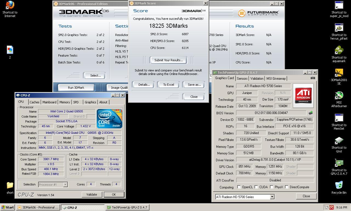The height and width of the screenshot is (211, 351).
Task: Switch to 3DMark06 Professional taskbar button
Action: [38, 207]
